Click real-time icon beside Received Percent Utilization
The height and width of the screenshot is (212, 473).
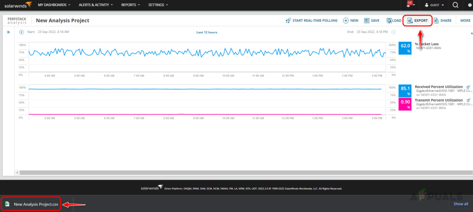pos(468,87)
